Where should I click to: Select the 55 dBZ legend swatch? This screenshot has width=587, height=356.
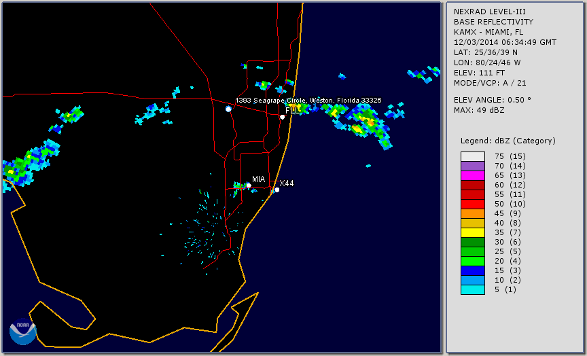[x=472, y=194]
